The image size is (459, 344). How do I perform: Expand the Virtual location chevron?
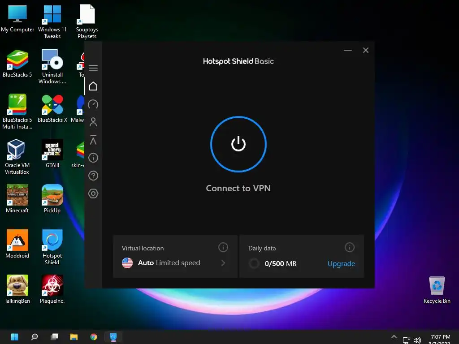pos(223,263)
